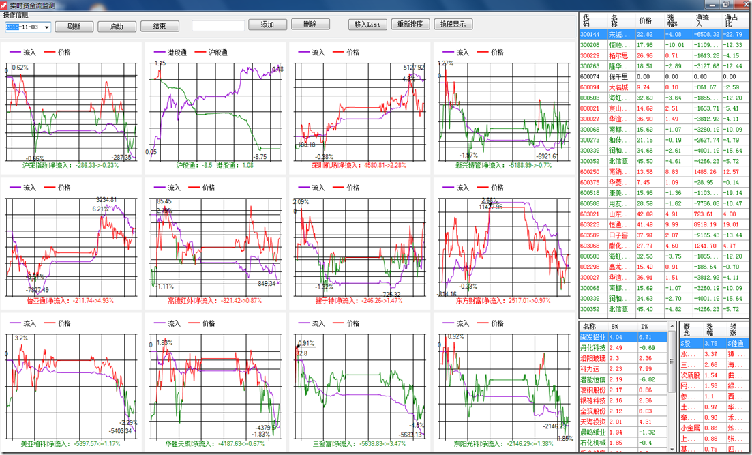Screen dimensions: 752x455
Task: Select 闽发铝业 in the 5% list
Action: (x=623, y=338)
